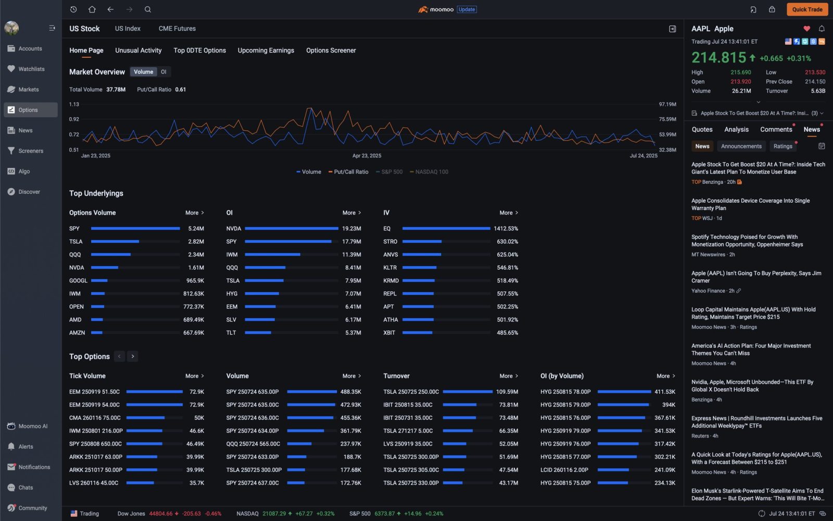The width and height of the screenshot is (833, 521).
Task: Toggle the Volume series in chart legend
Action: (x=309, y=172)
